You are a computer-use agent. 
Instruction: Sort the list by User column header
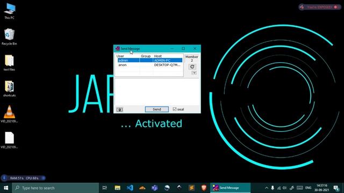[x=120, y=56]
